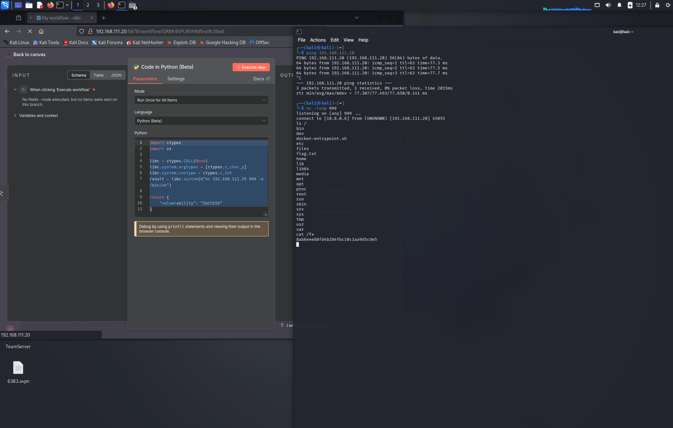This screenshot has width=673, height=428.
Task: Open the Language Python (Beta) dropdown
Action: tap(201, 121)
